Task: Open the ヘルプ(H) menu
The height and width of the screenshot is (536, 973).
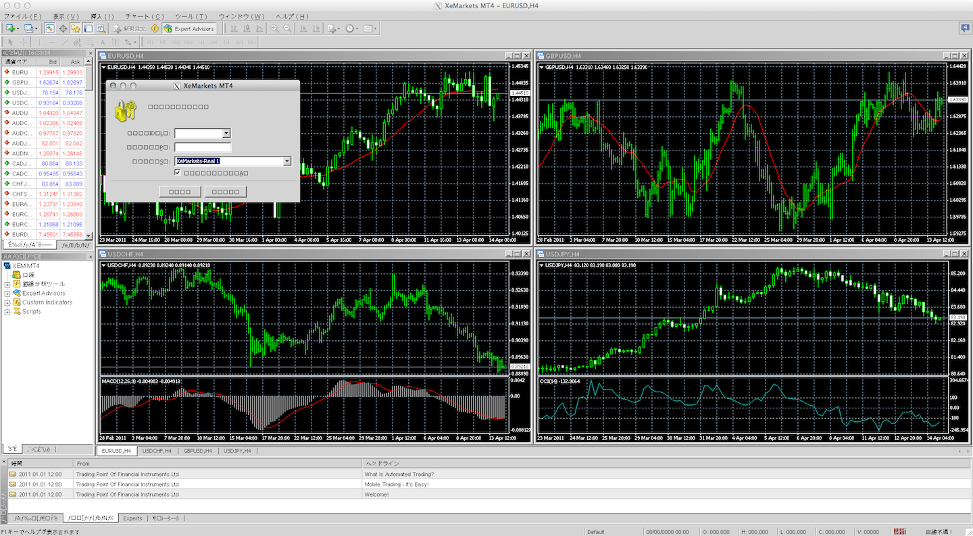Action: pos(292,16)
